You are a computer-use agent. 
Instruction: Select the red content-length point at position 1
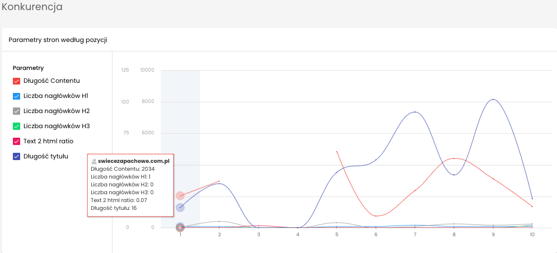click(180, 195)
